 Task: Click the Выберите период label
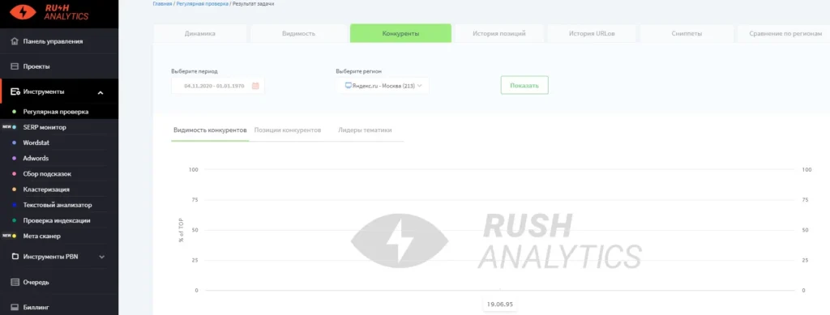tap(195, 70)
